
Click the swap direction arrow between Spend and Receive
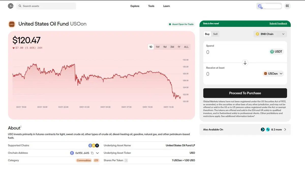tap(245, 63)
